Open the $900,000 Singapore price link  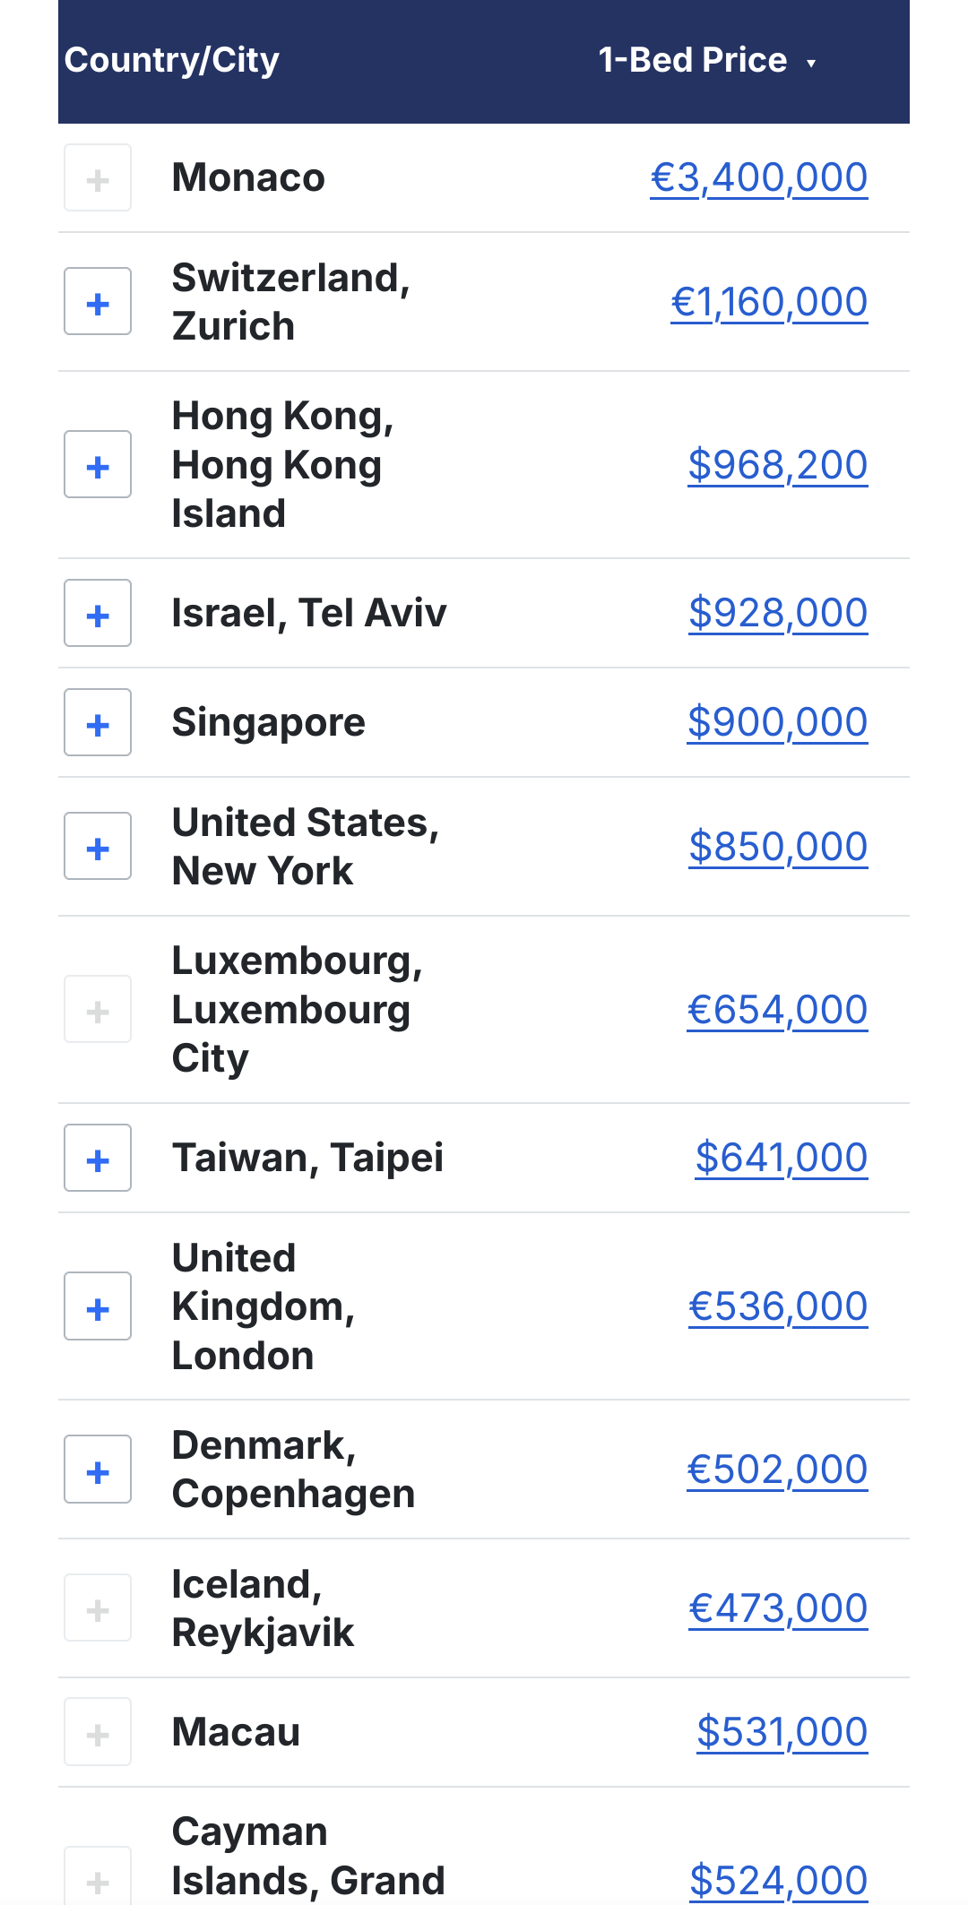click(x=777, y=722)
